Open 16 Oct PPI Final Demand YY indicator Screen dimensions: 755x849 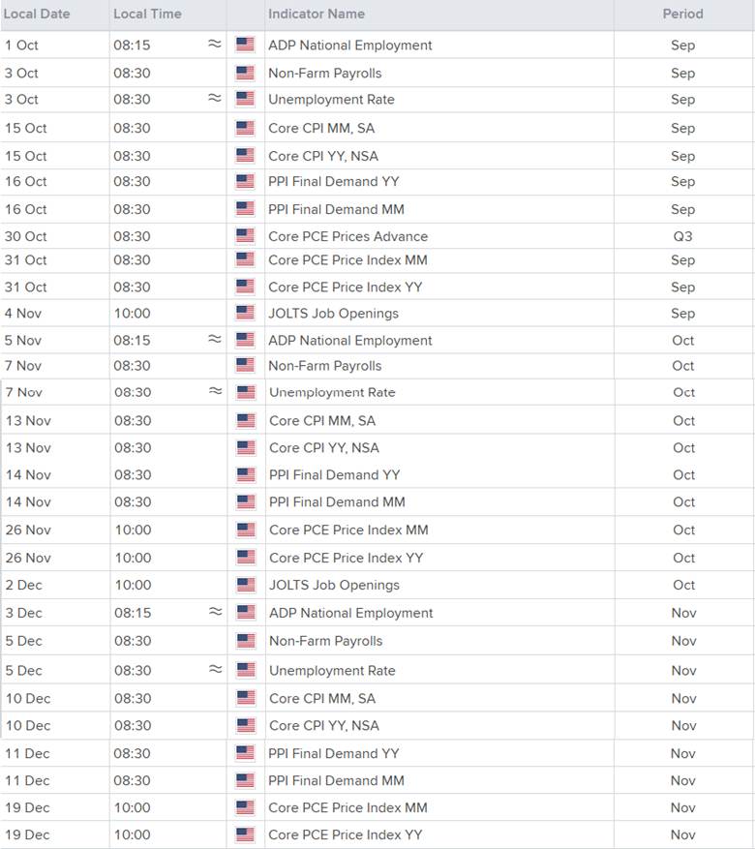pyautogui.click(x=334, y=181)
